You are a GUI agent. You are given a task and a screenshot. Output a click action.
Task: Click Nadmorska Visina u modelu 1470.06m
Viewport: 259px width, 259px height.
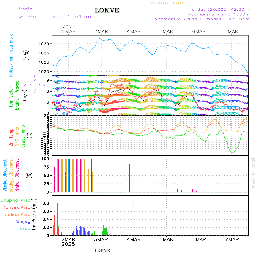[x=202, y=19]
